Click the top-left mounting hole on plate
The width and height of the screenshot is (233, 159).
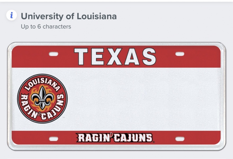(53, 54)
